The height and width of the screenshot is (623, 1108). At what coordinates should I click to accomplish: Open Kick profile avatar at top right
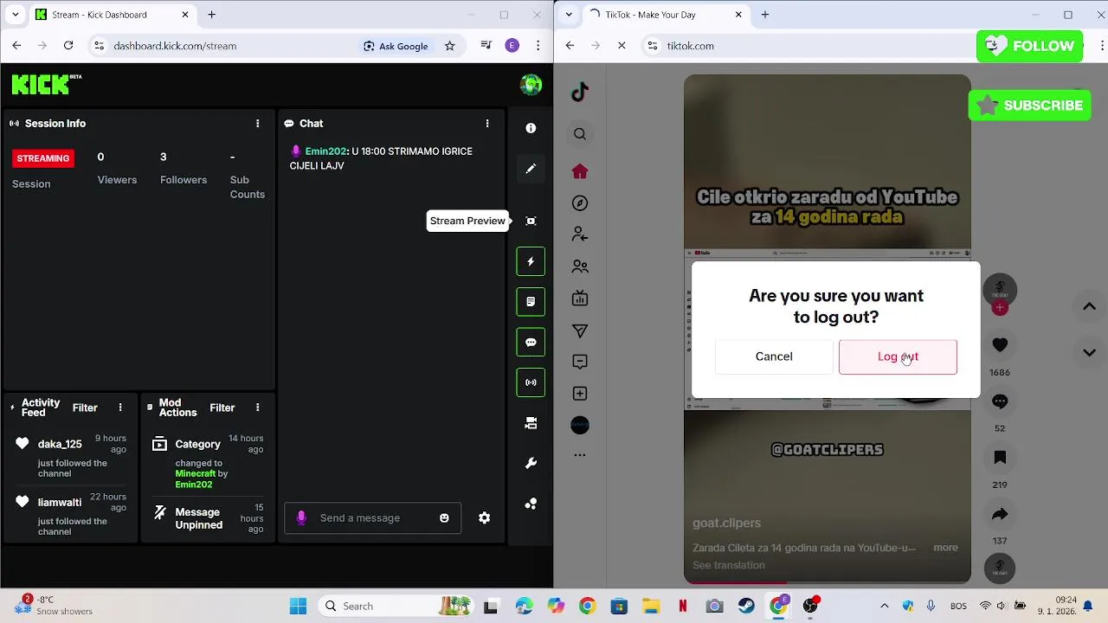531,85
